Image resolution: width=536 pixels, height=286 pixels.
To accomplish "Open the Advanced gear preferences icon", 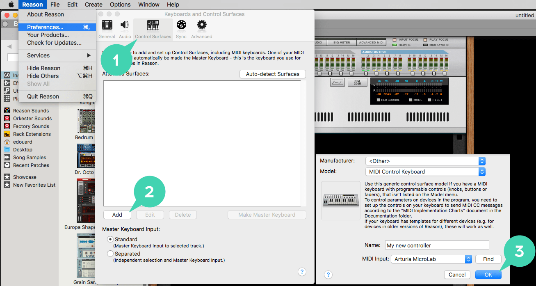I will [x=202, y=25].
